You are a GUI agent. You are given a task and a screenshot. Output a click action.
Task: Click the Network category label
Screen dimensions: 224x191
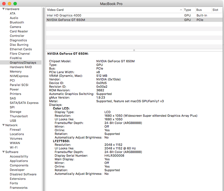coord(11,125)
